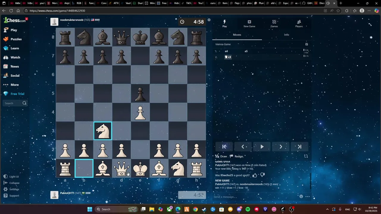Give thumbs up for Khecho25
Viewport: 381px width, 214px height.
(255, 175)
